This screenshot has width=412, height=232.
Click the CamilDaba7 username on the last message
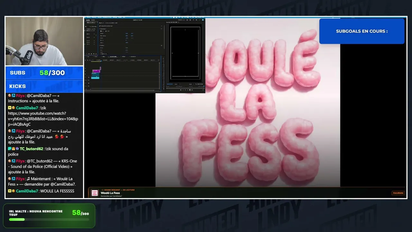[x=27, y=191]
